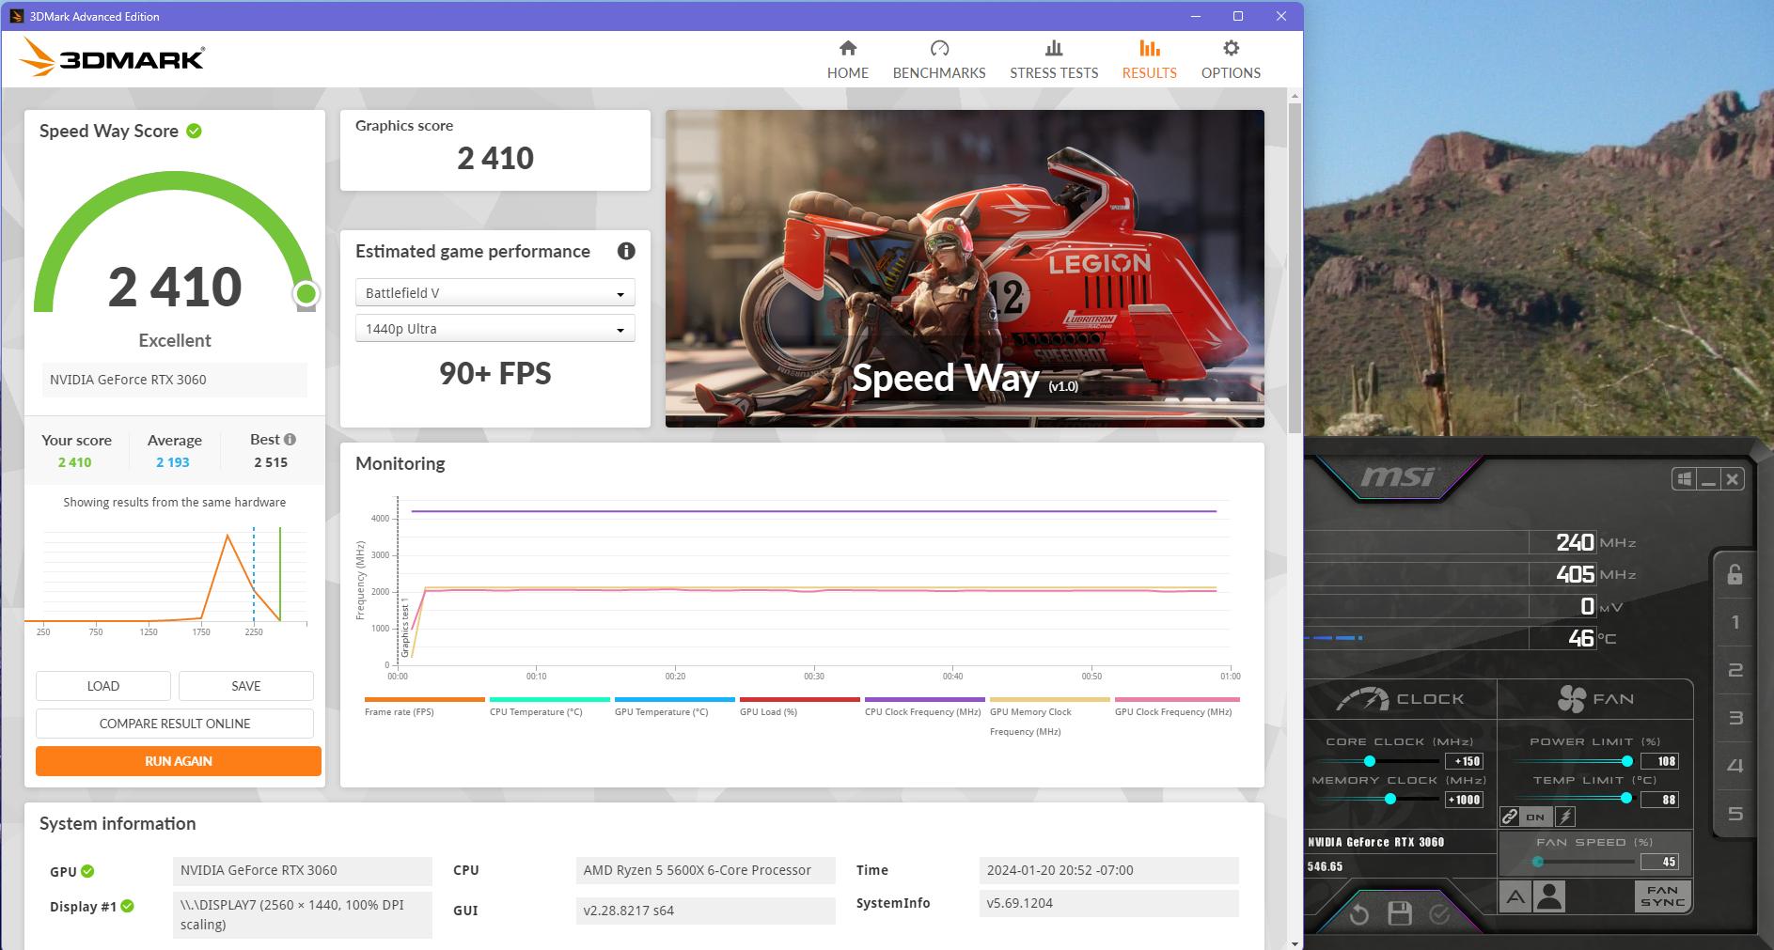This screenshot has width=1774, height=950.
Task: Enable auto fan with the A button
Action: point(1515,897)
